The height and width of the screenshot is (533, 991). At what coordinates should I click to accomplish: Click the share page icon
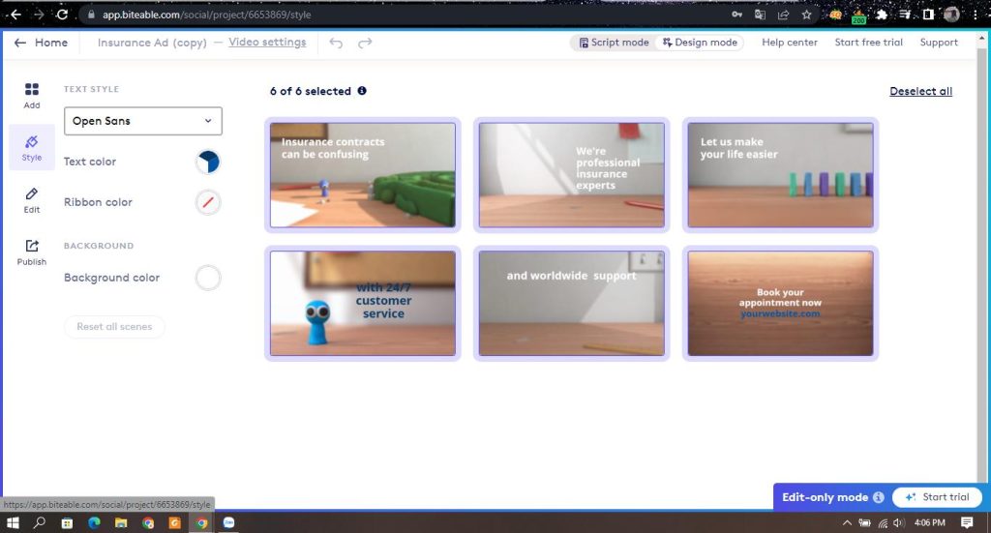tap(783, 14)
